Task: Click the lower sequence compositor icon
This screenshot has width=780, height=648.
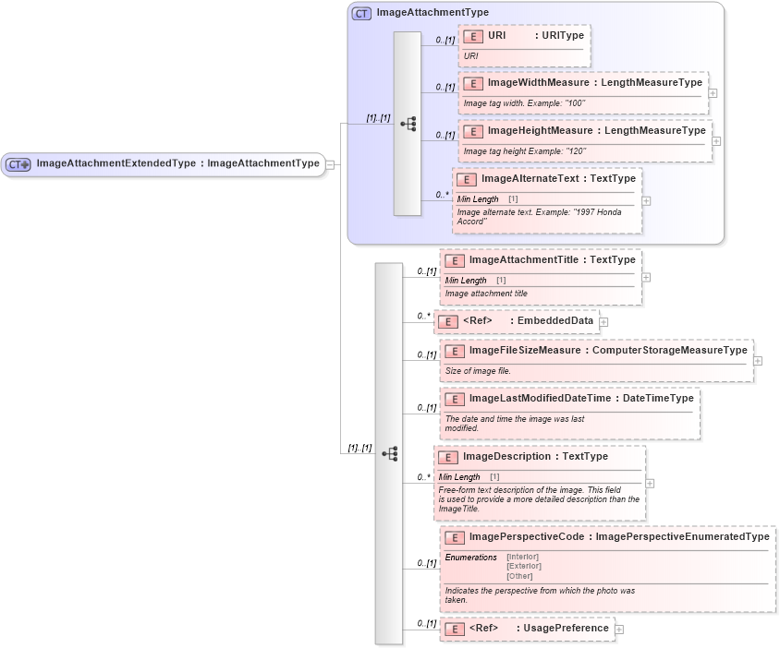Action: pos(391,453)
